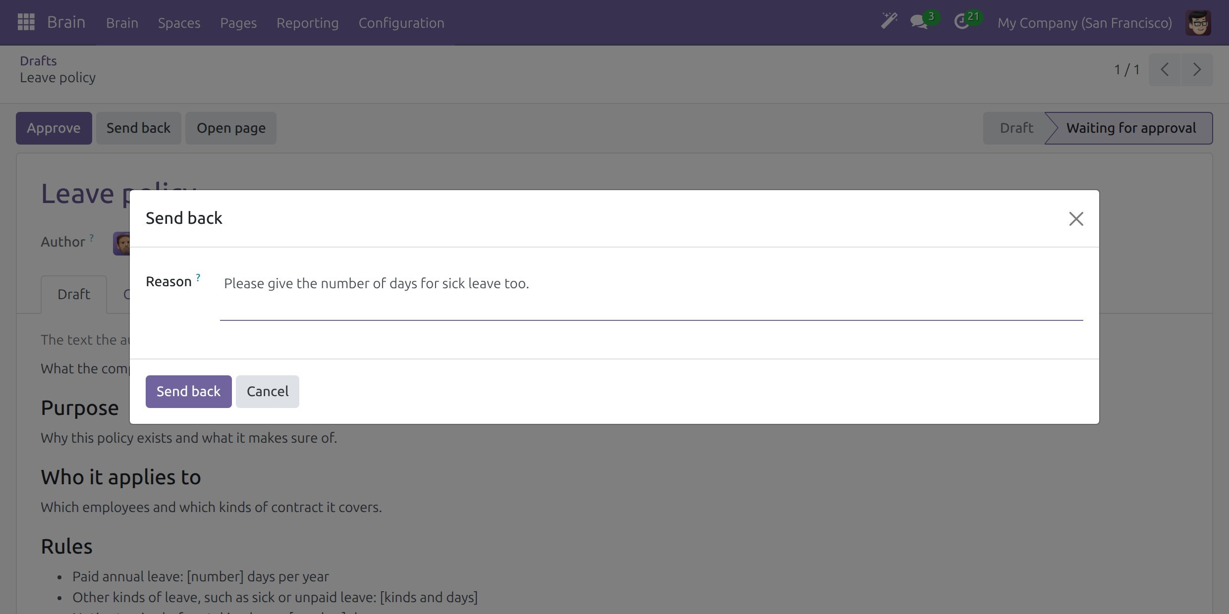Open the Brain menu item
The image size is (1229, 614).
tap(122, 23)
